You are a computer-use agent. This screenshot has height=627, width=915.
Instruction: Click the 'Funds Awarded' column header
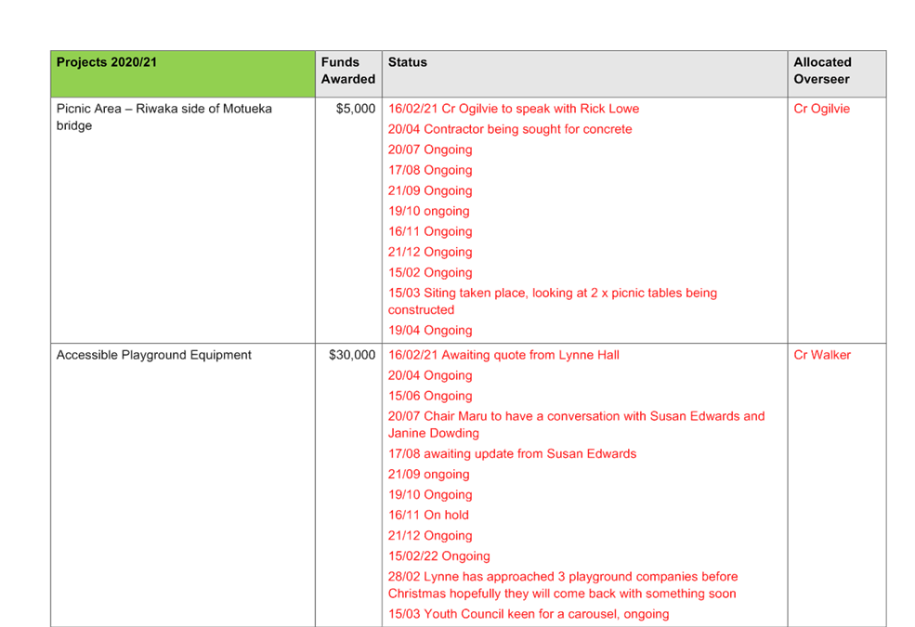pyautogui.click(x=348, y=74)
